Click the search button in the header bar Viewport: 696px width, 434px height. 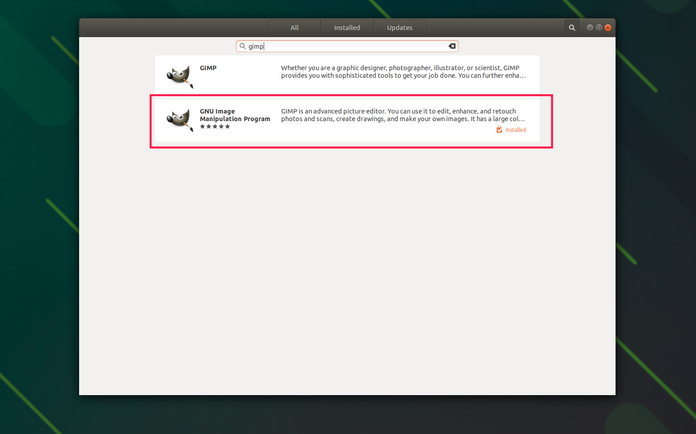[572, 28]
